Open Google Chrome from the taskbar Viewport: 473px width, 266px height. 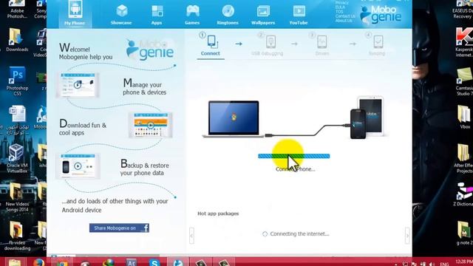click(x=62, y=262)
